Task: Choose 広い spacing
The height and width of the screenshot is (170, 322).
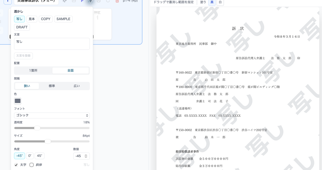Action: tap(77, 86)
